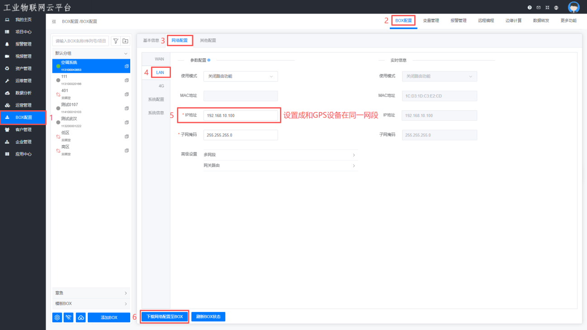The width and height of the screenshot is (587, 330).
Task: Expand the 网关路由 advanced setting
Action: click(280, 166)
